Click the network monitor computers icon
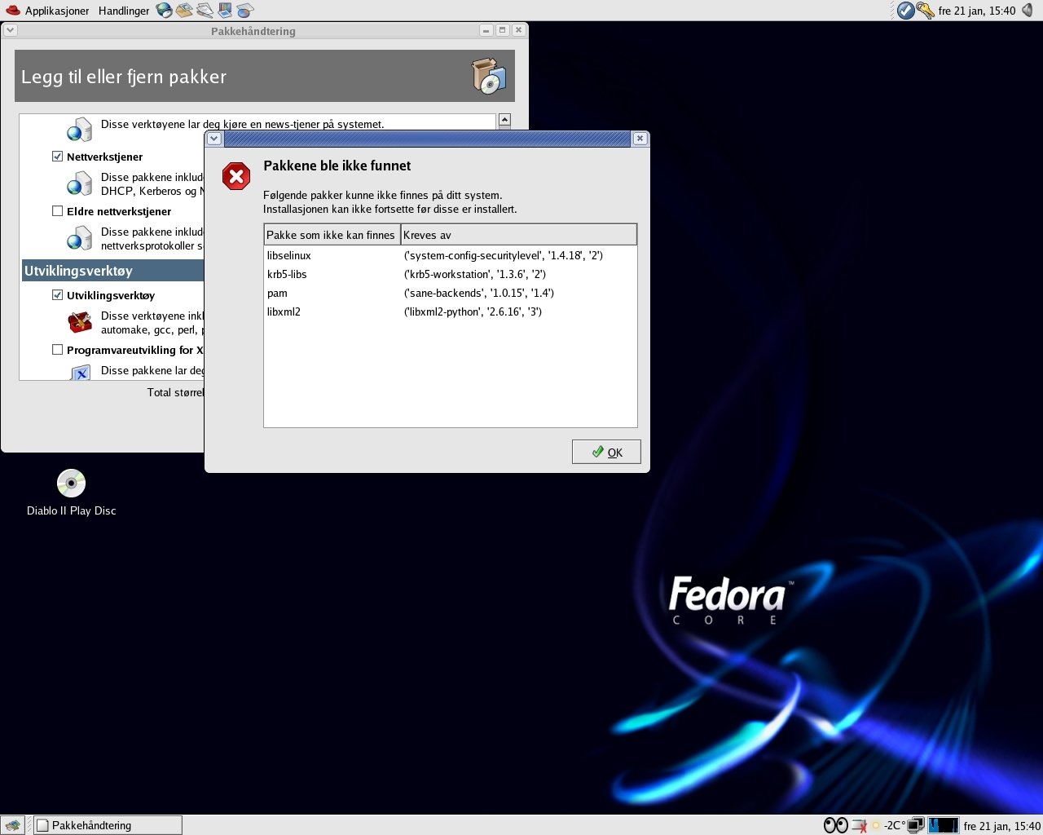Image resolution: width=1043 pixels, height=835 pixels. 916,825
